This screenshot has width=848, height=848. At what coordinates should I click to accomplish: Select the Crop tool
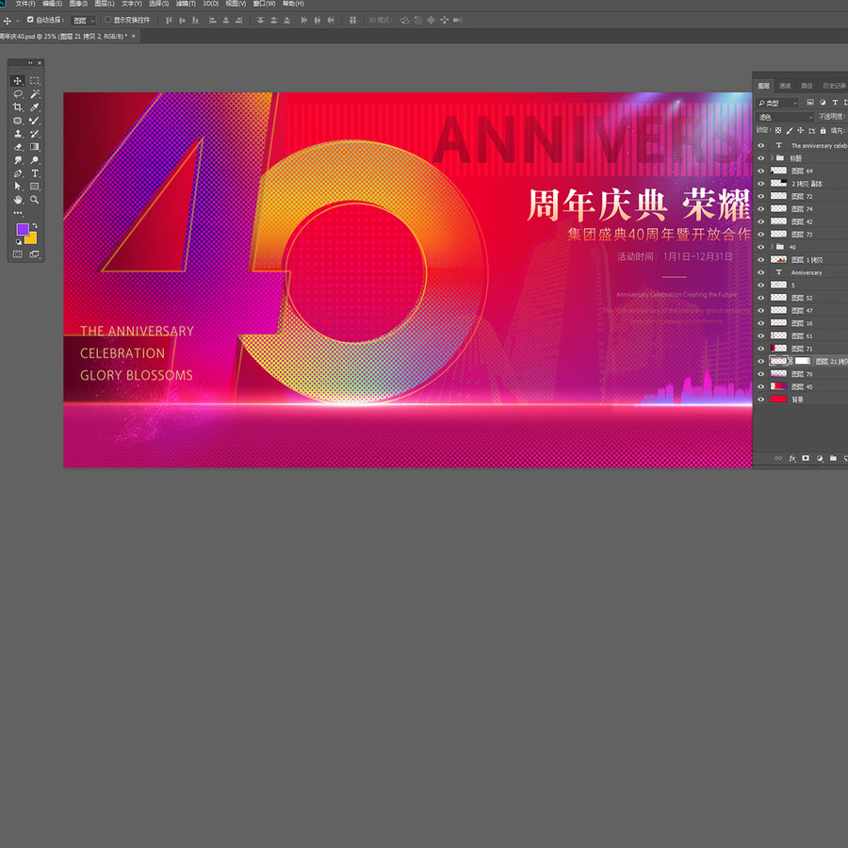click(x=17, y=107)
